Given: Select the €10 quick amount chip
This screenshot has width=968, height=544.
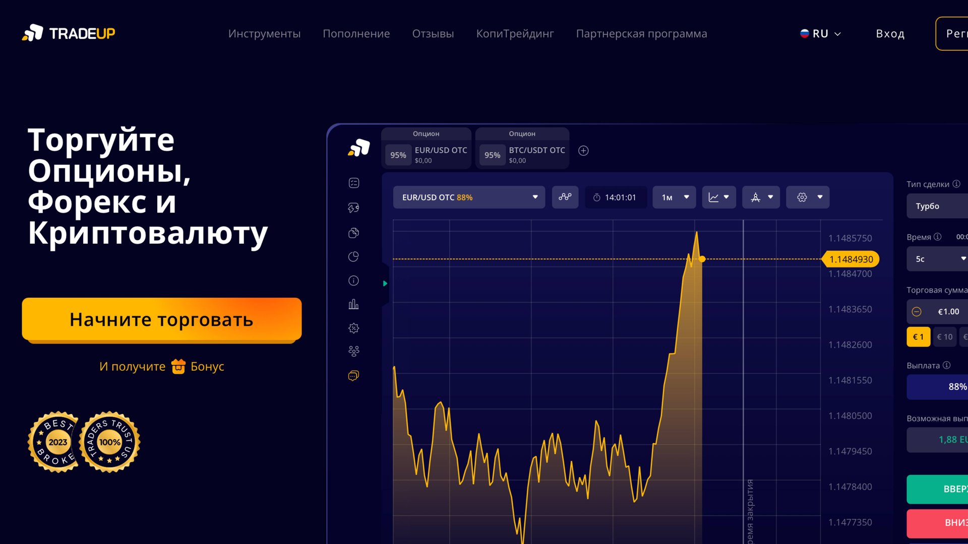Looking at the screenshot, I should tap(944, 337).
